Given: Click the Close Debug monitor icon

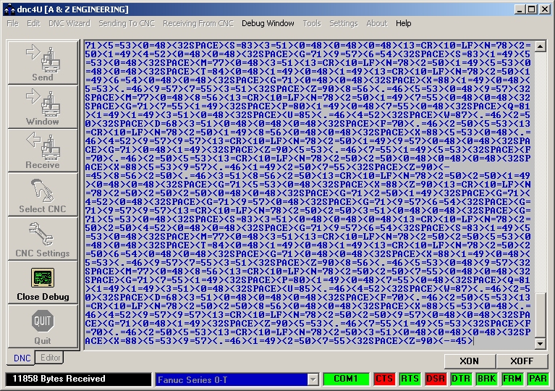Looking at the screenshot, I should click(42, 279).
